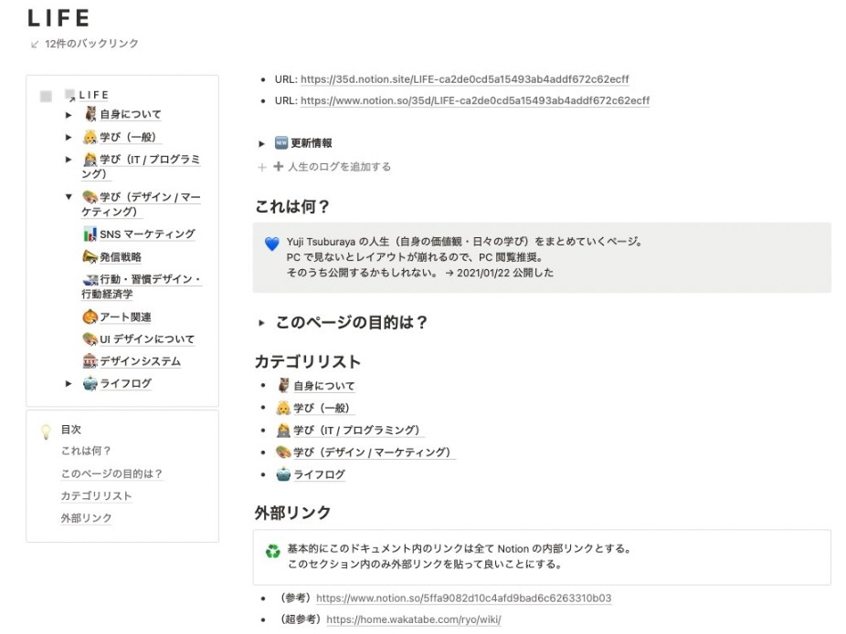Click the plus icon before 人生のログを追加する
The height and width of the screenshot is (634, 846).
pyautogui.click(x=279, y=166)
